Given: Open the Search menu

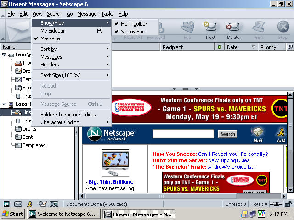Looking at the screenshot, I should tap(55, 14).
